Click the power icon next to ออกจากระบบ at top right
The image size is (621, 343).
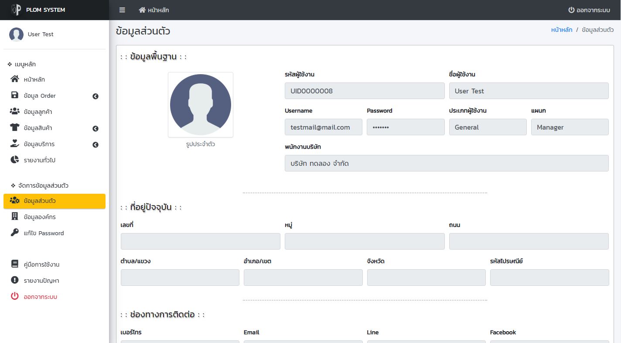pyautogui.click(x=571, y=10)
